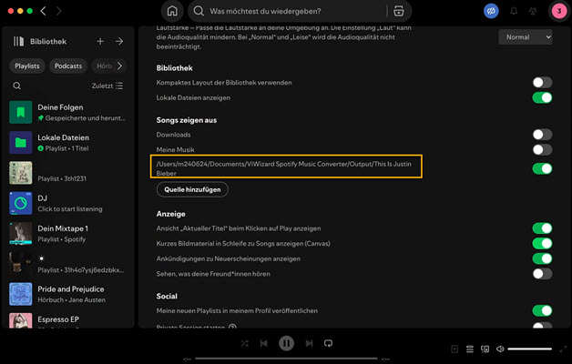
Task: Expand library with arrow icon
Action: [119, 42]
